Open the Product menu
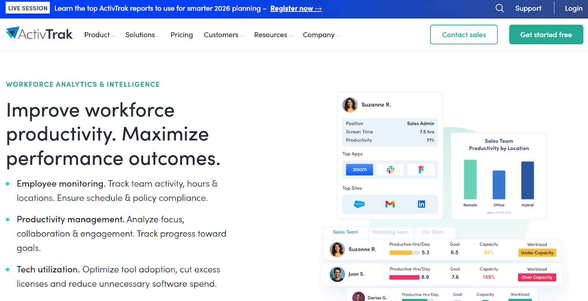 coord(97,35)
